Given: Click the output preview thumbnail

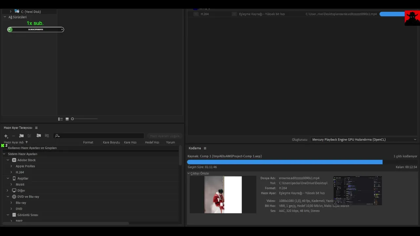Looking at the screenshot, I should click(223, 195).
